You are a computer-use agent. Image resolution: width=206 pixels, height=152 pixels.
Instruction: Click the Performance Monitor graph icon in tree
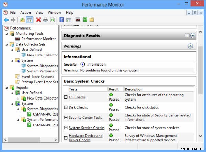pyautogui.click(x=18, y=39)
